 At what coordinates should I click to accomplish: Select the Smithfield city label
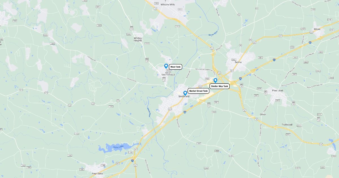tap(184, 96)
